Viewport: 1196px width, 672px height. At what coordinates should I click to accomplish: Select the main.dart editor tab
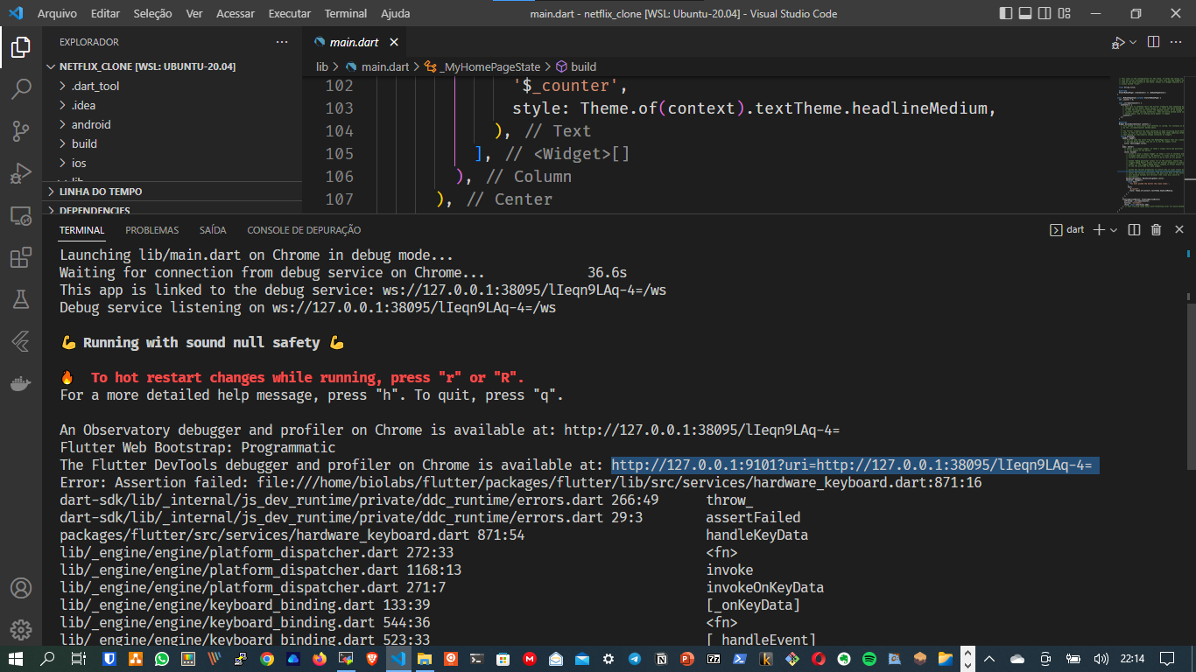click(354, 42)
